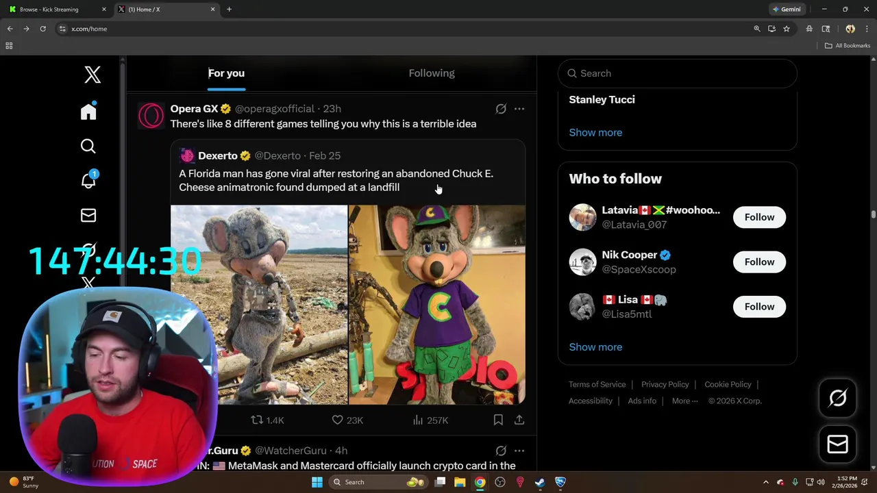Open Explore search icon in sidebar
This screenshot has width=877, height=493.
point(88,146)
